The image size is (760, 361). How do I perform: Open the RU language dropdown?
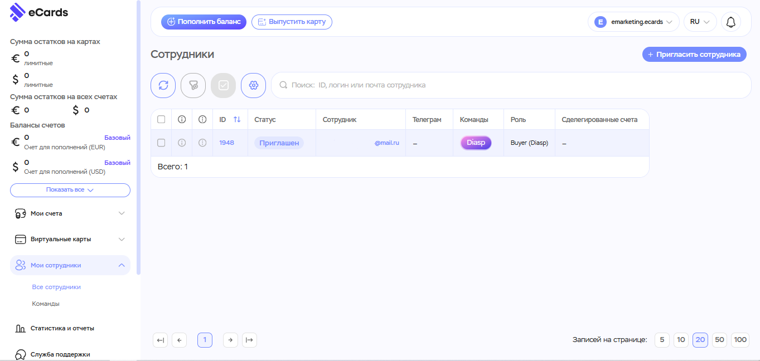[x=700, y=22]
